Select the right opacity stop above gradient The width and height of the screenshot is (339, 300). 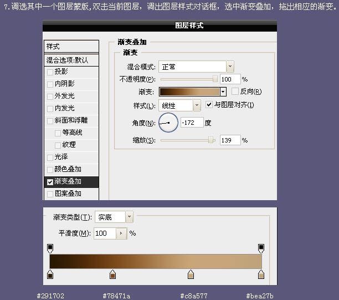(261, 248)
